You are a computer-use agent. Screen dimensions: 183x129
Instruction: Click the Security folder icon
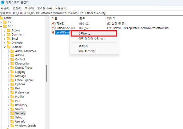click(x=12, y=113)
